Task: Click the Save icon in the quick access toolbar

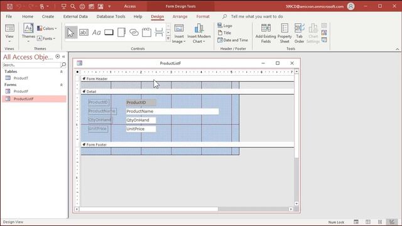Action: (x=9, y=6)
